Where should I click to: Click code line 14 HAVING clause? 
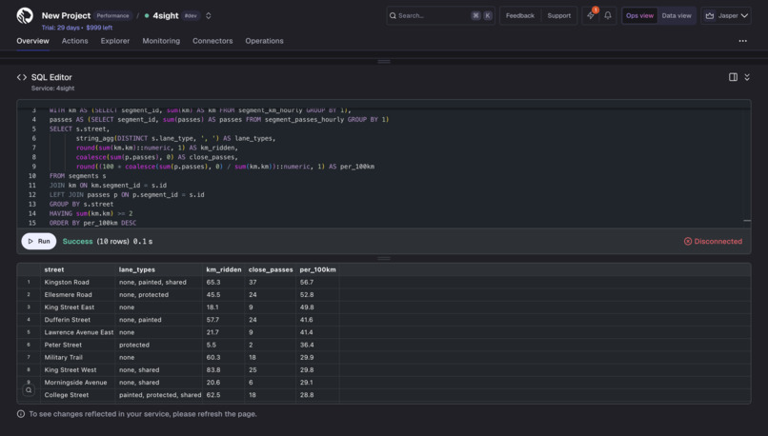coord(91,213)
